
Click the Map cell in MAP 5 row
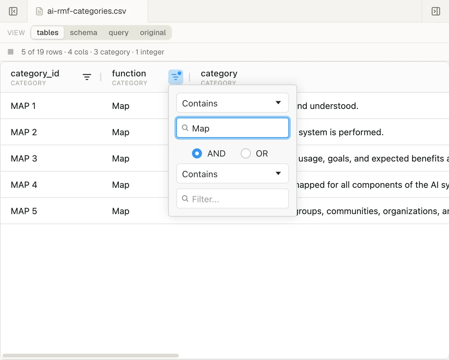tap(121, 211)
